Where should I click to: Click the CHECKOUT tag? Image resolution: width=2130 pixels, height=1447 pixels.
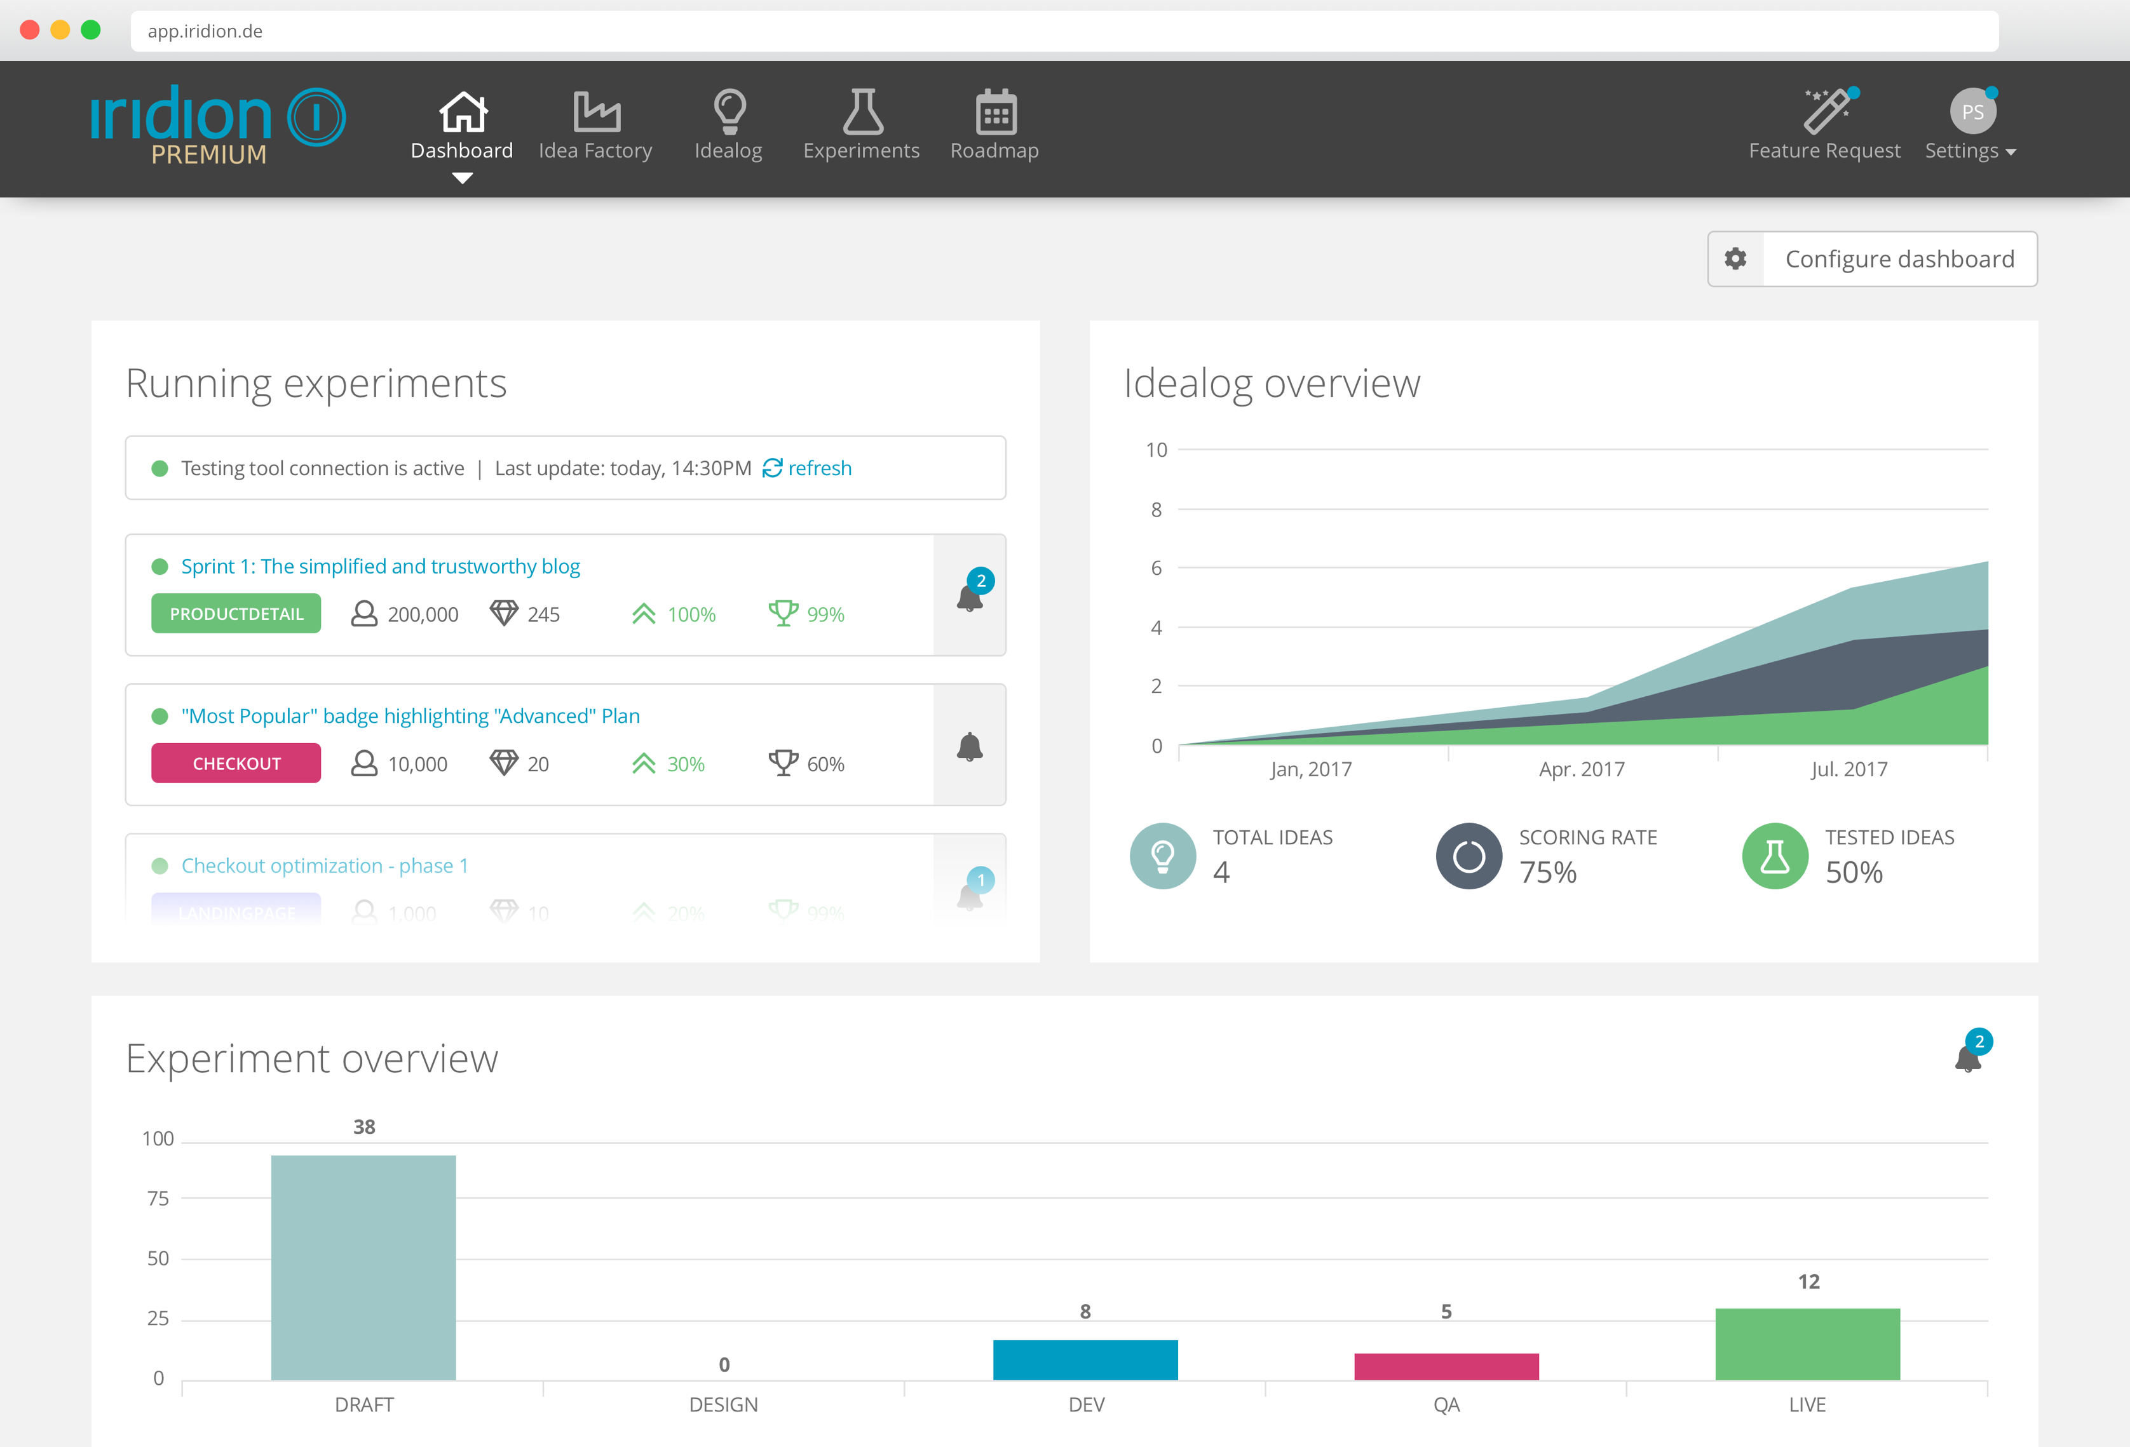click(236, 764)
